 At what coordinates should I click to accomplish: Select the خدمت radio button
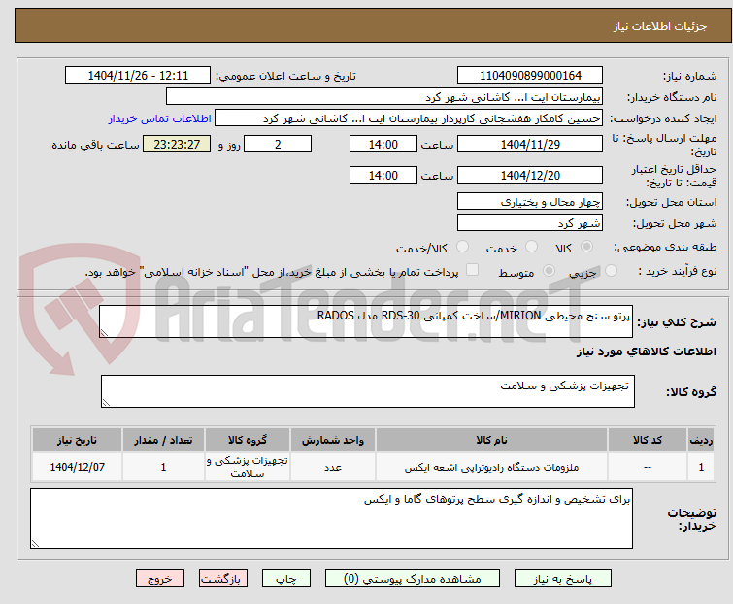531,247
